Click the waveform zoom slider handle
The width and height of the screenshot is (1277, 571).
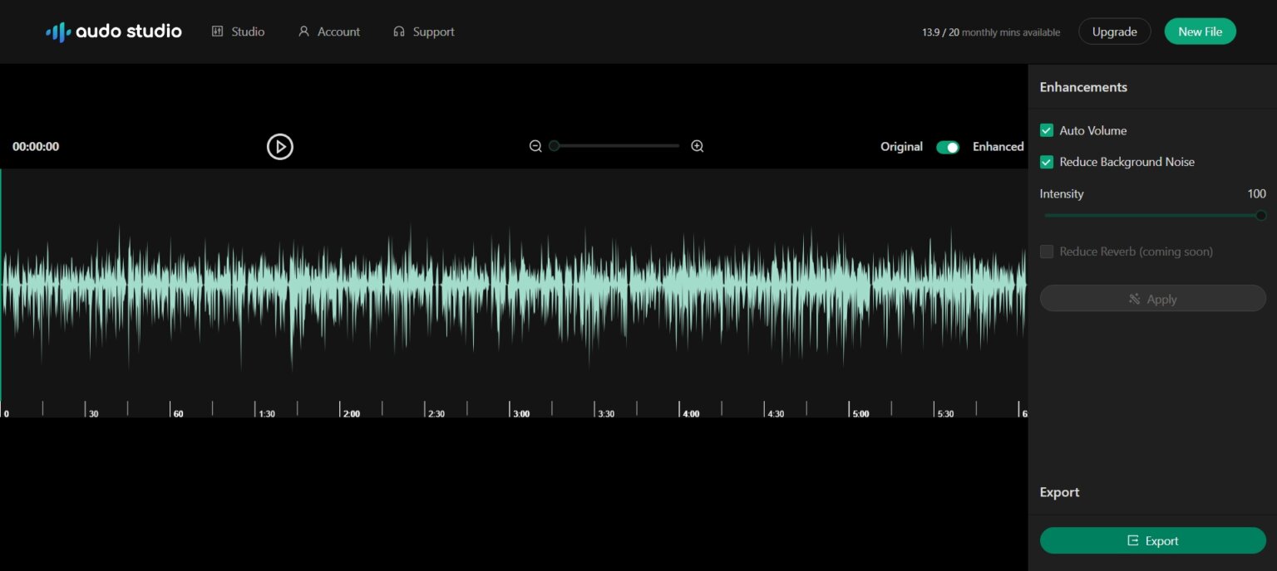555,146
